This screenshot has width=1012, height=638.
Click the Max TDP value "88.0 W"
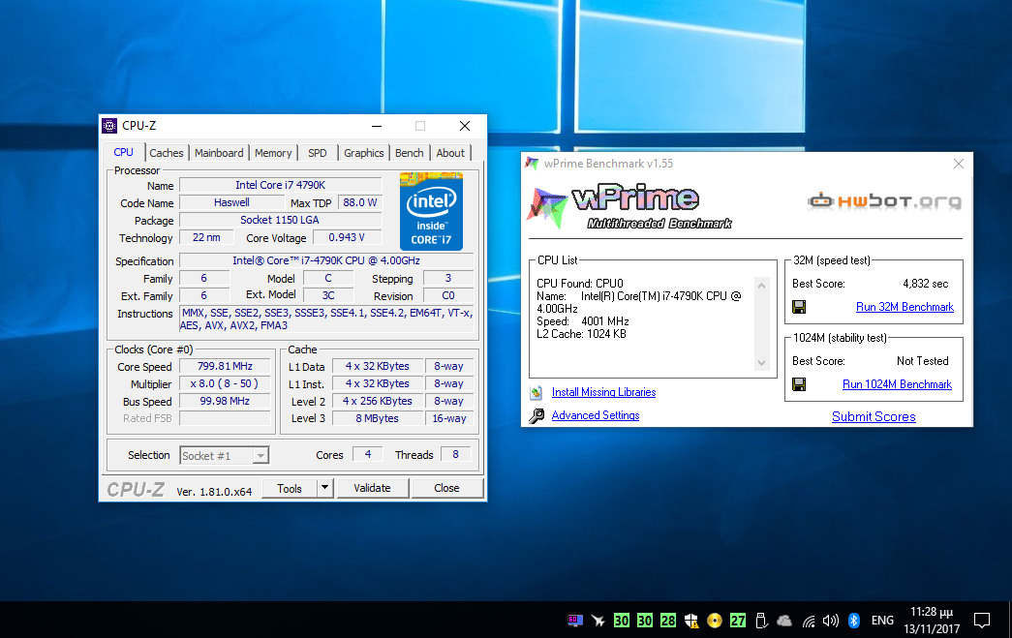(360, 202)
